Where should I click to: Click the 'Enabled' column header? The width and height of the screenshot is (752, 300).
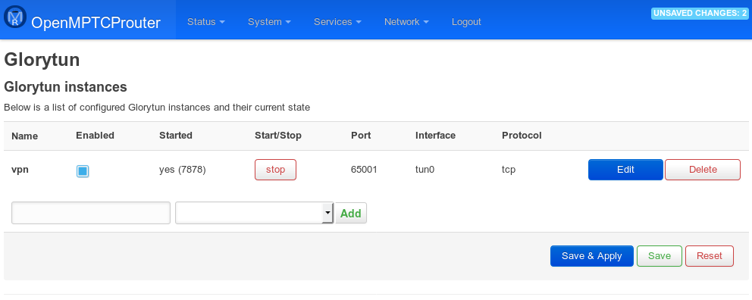pyautogui.click(x=95, y=136)
